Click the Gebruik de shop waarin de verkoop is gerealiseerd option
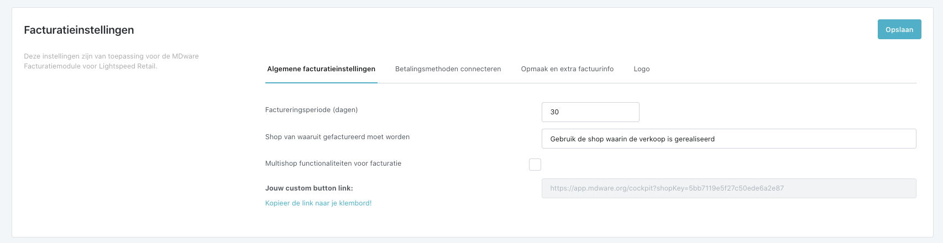 (x=632, y=139)
